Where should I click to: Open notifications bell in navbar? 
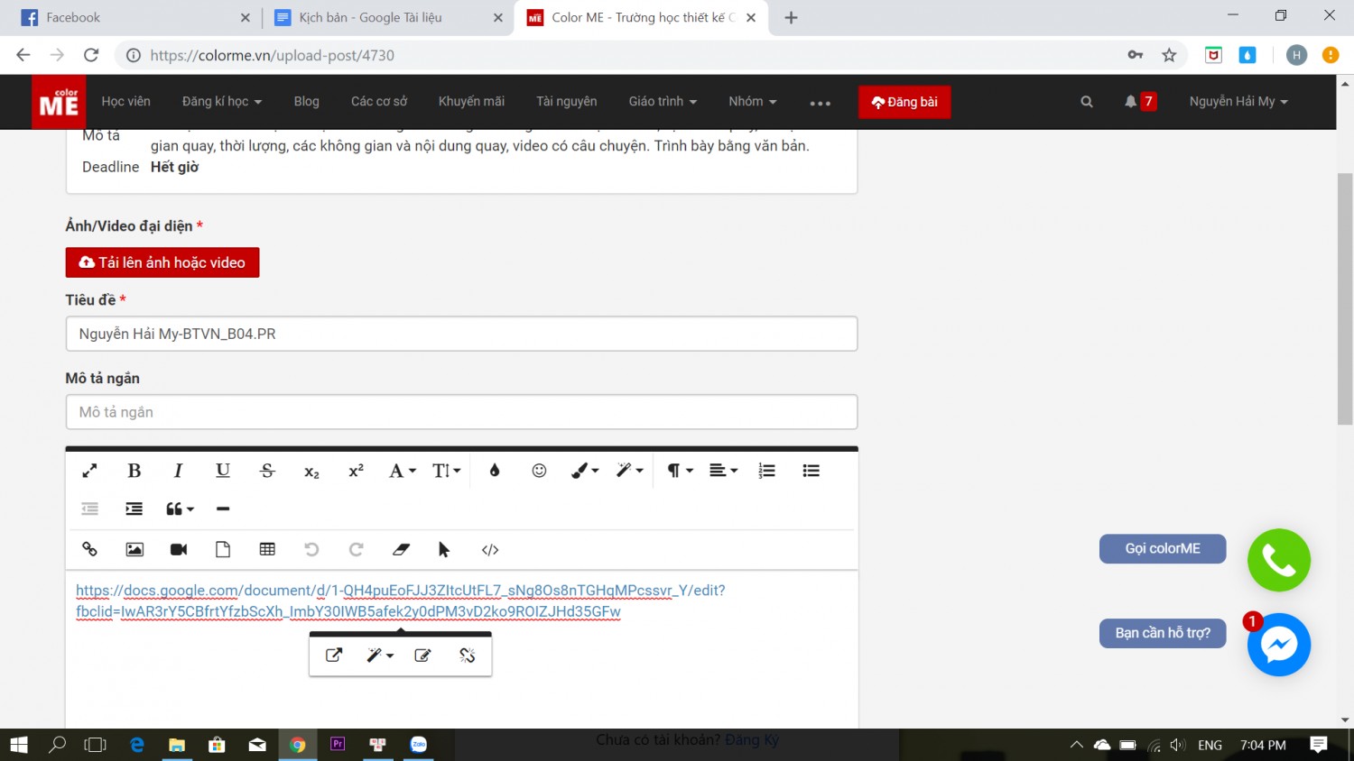coord(1130,102)
